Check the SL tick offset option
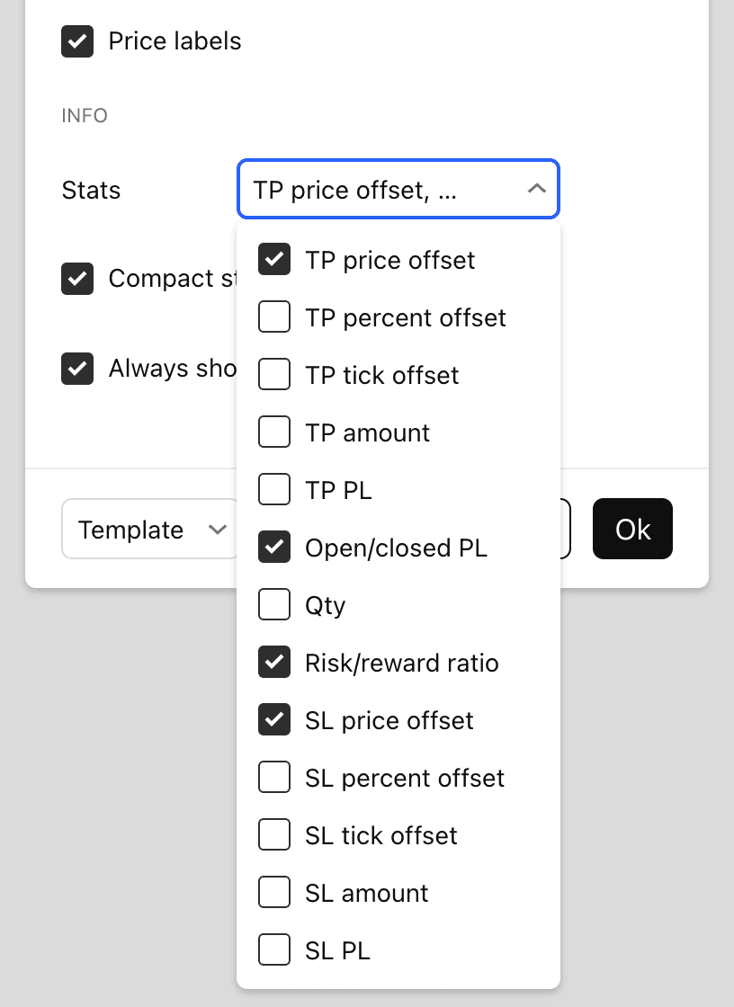Screen dimensions: 734x1007 (274, 834)
